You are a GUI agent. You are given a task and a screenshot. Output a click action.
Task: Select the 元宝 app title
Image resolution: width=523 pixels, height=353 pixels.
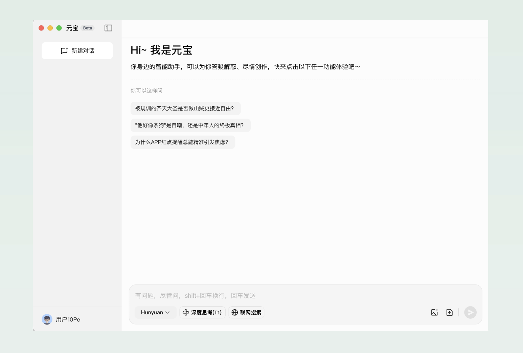(71, 28)
